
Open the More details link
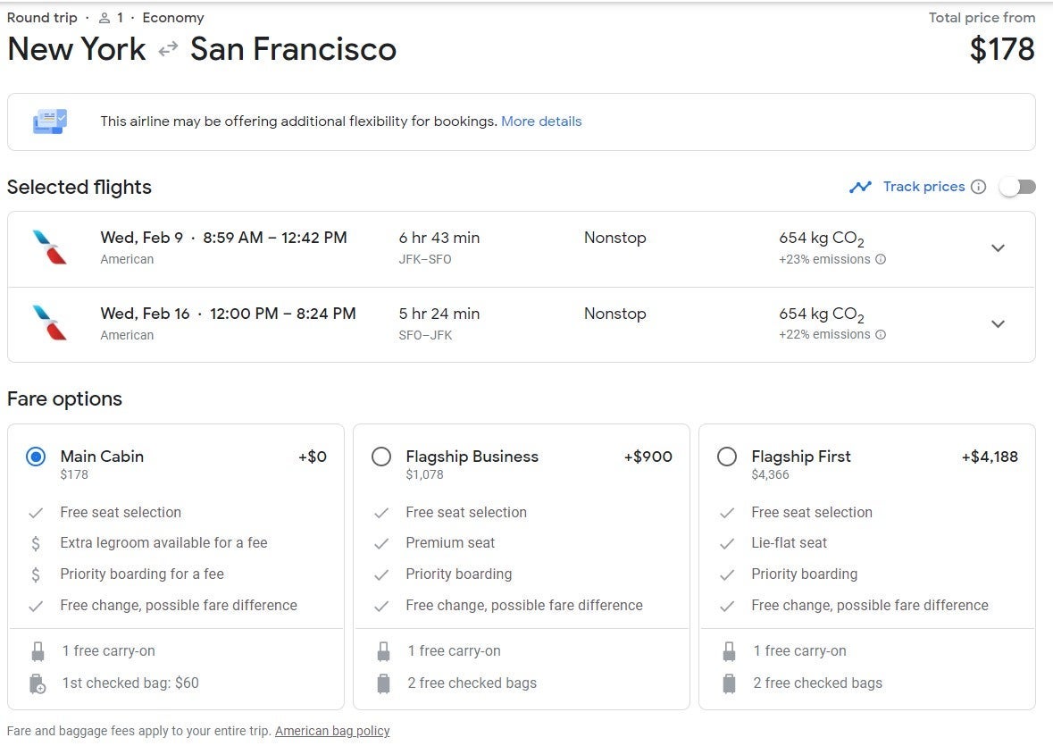click(x=541, y=122)
